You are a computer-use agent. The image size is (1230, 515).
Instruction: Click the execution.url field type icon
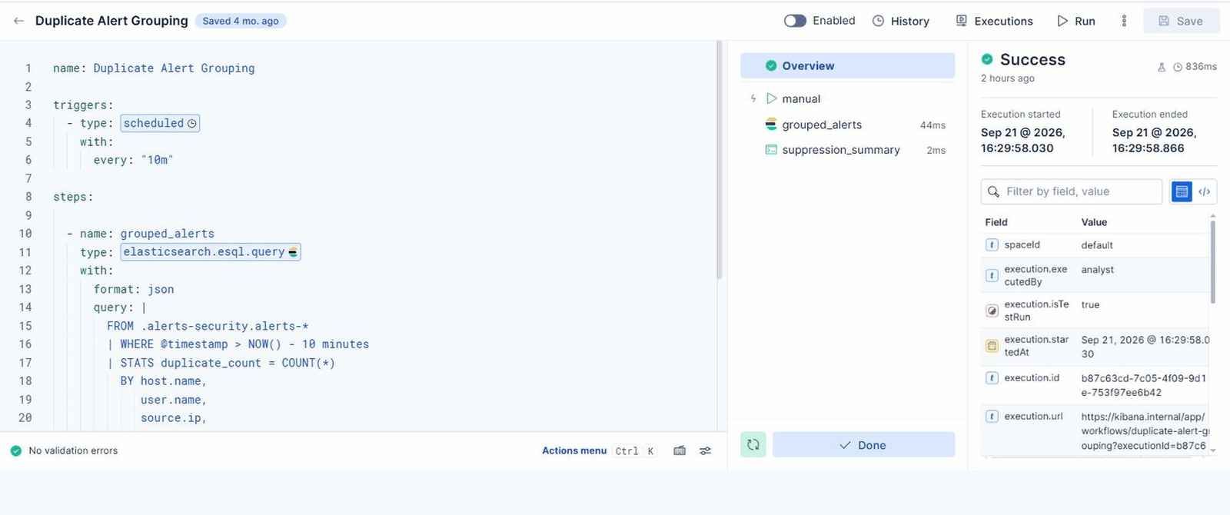tap(992, 416)
